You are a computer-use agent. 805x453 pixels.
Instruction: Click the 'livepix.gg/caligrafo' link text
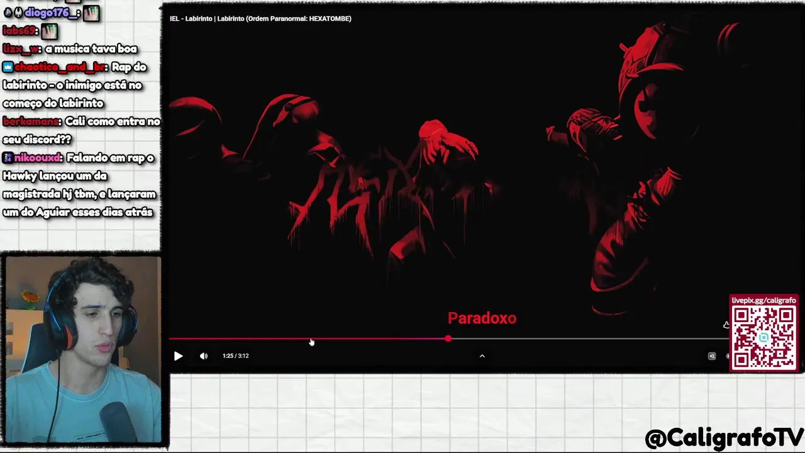click(763, 301)
